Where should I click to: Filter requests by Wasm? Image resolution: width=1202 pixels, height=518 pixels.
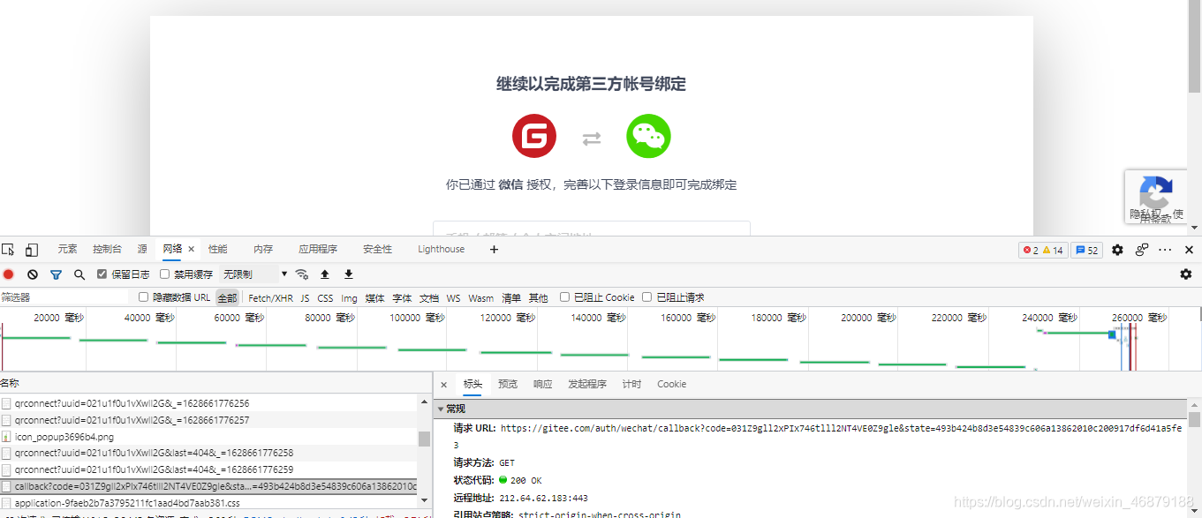coord(481,298)
